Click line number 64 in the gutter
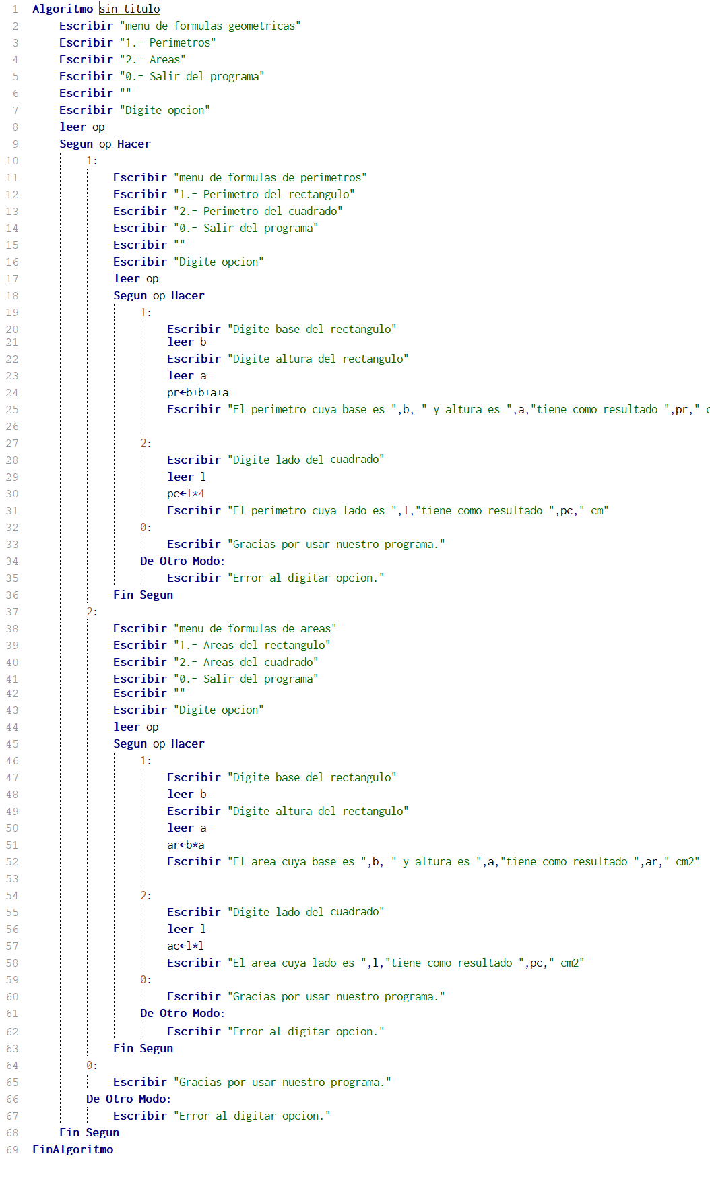The height and width of the screenshot is (1185, 710). [12, 1065]
